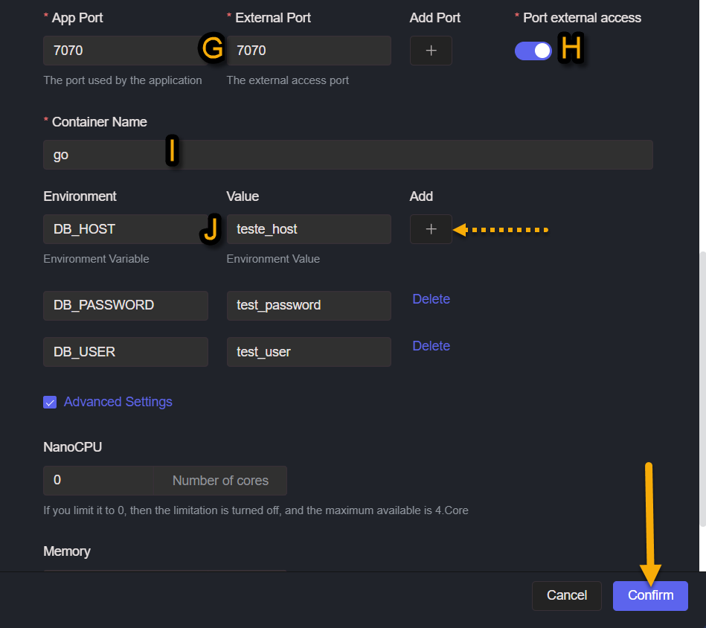Screen dimensions: 706x628
Task: Focus the External Port input field
Action: point(309,51)
